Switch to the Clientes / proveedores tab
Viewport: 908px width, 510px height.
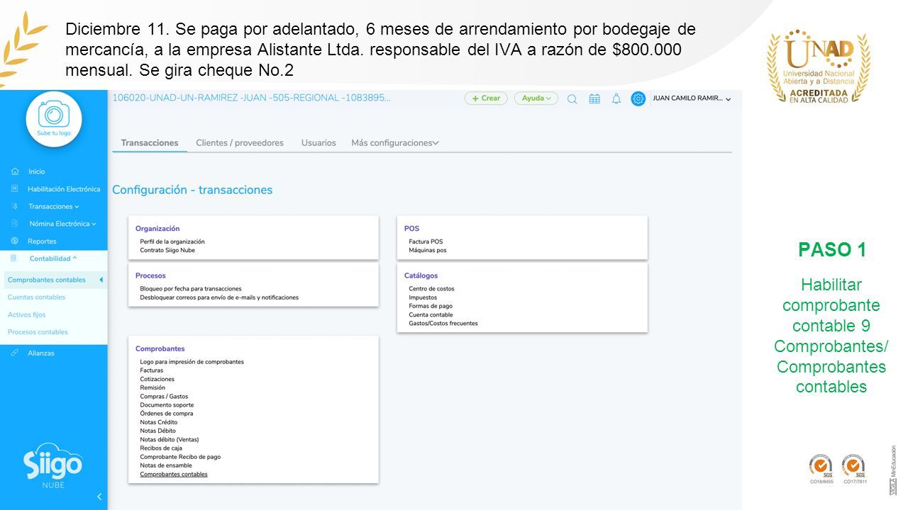point(240,143)
